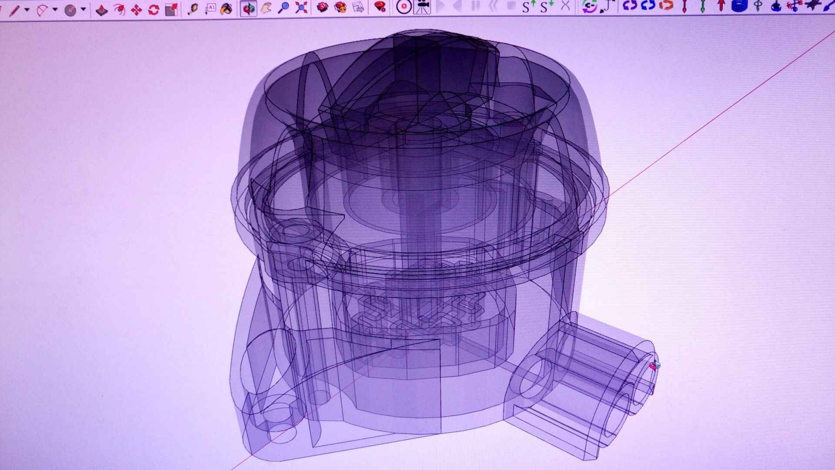Select the Arc drawing tool

click(42, 10)
